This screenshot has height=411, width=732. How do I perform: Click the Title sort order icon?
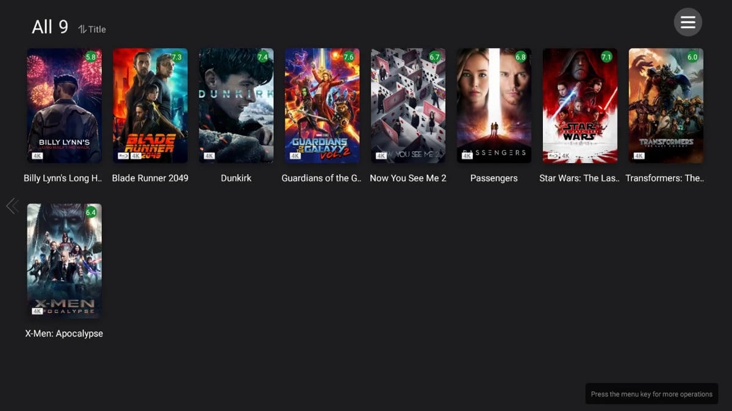pyautogui.click(x=82, y=29)
